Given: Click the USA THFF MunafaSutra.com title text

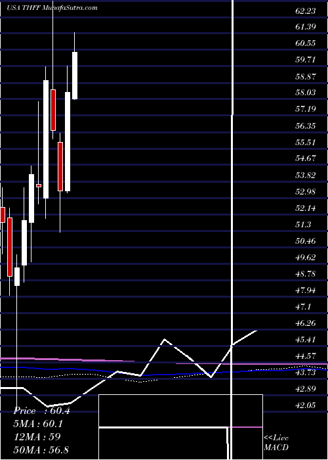Looking at the screenshot, I should tap(52, 8).
